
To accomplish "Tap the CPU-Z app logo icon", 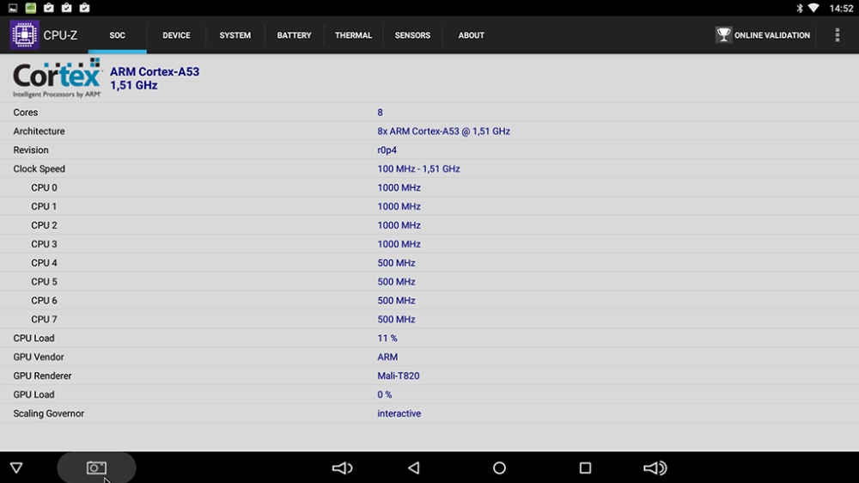I will (x=24, y=34).
